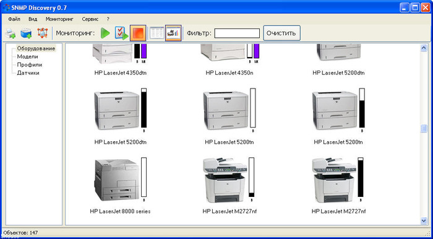Maximize the SNMP Discovery window
This screenshot has width=433, height=239.
point(414,8)
